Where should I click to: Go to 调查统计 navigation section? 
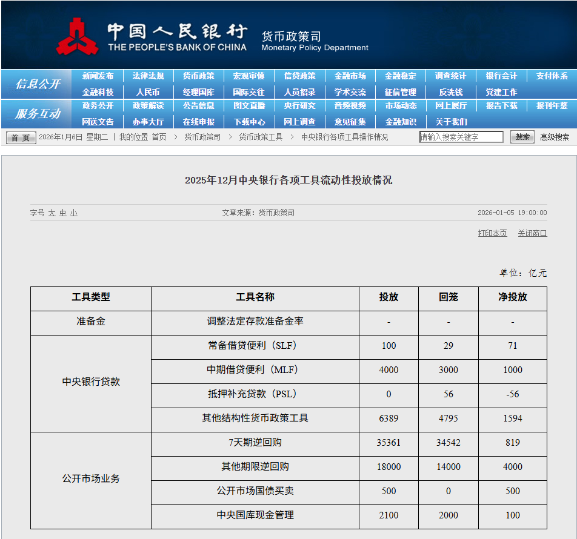coord(450,76)
